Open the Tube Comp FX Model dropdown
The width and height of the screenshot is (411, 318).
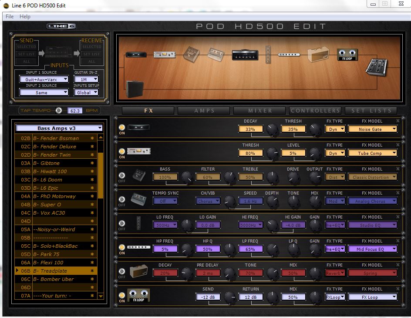point(372,153)
